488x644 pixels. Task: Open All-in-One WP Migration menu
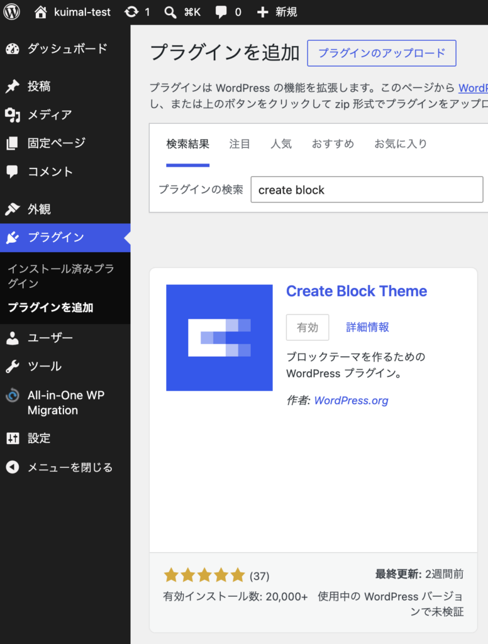coord(65,402)
